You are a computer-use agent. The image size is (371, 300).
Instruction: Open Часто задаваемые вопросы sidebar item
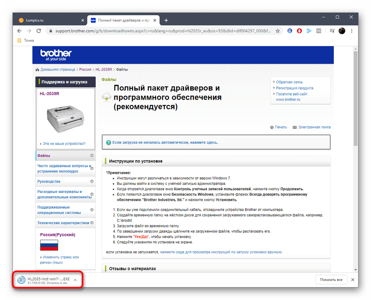tap(65, 168)
